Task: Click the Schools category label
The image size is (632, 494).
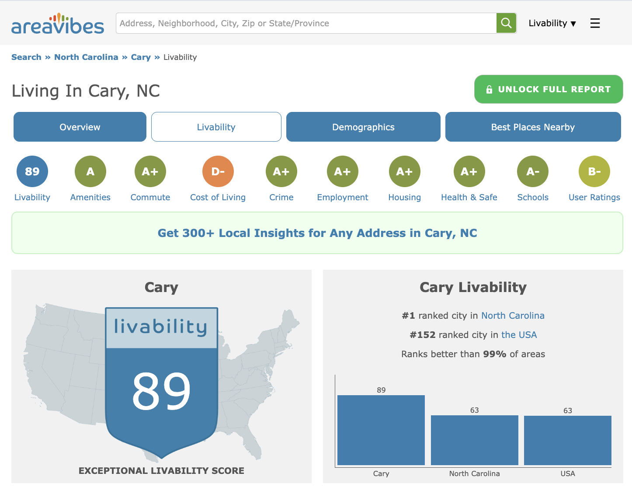Action: tap(533, 197)
